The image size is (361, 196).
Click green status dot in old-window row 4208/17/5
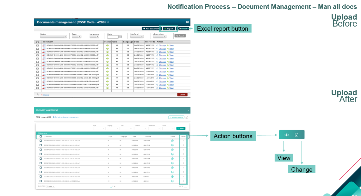pos(107,58)
